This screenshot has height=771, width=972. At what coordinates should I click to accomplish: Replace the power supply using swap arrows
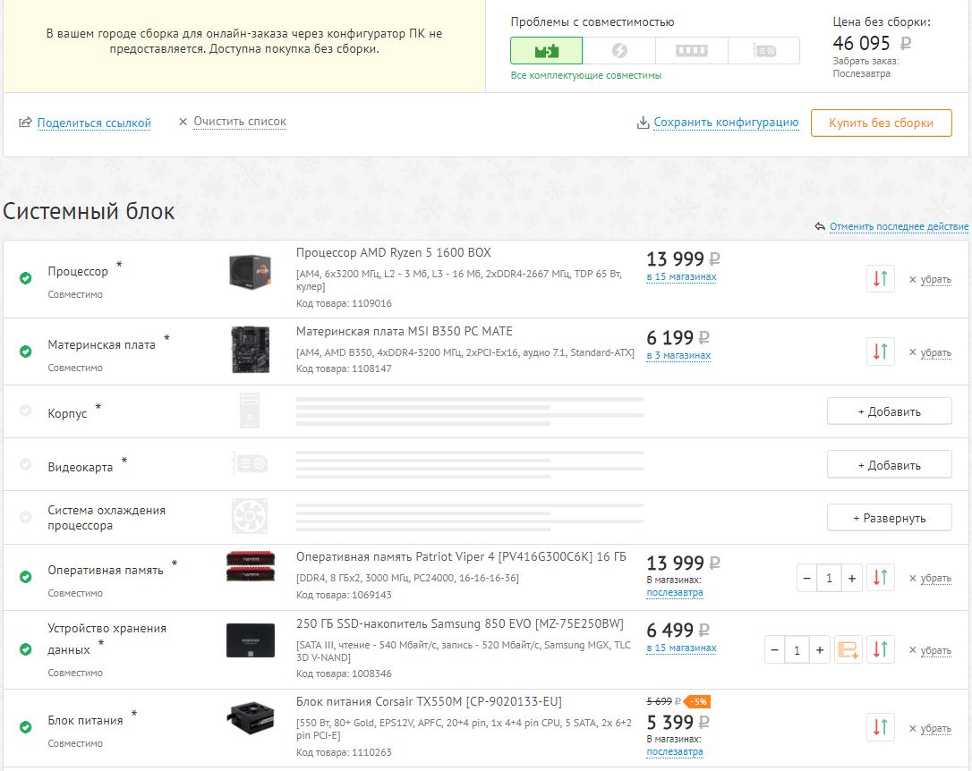point(880,727)
